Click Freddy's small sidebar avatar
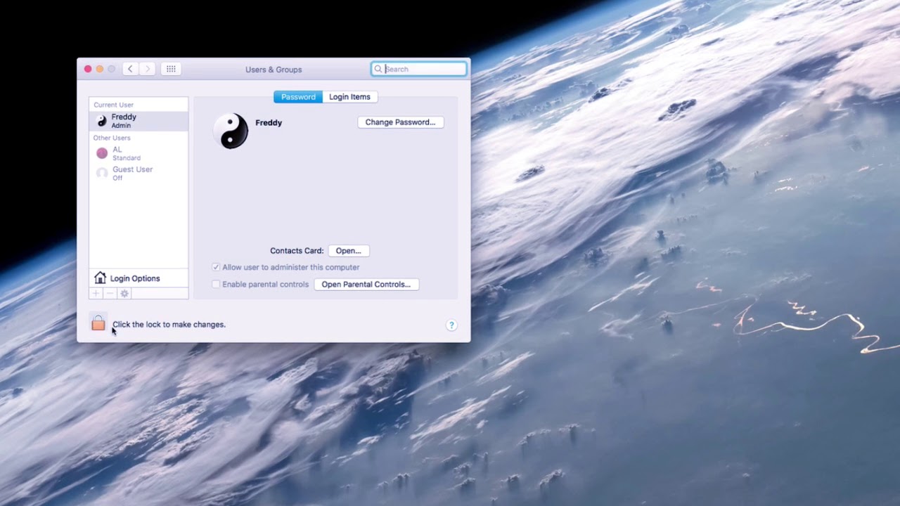The height and width of the screenshot is (506, 900). coord(102,121)
